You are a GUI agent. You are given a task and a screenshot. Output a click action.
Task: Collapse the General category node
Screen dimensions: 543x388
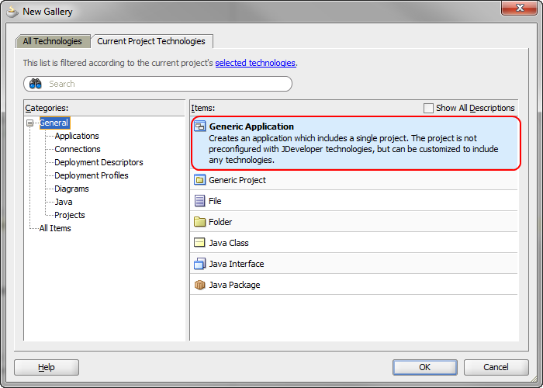30,123
